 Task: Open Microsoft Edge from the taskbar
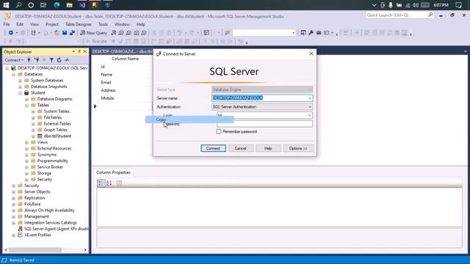click(x=57, y=5)
